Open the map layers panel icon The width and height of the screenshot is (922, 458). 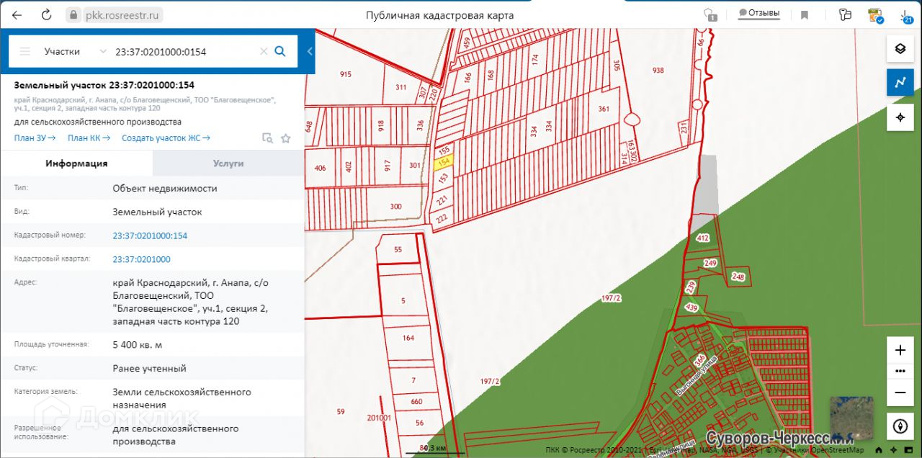click(900, 49)
